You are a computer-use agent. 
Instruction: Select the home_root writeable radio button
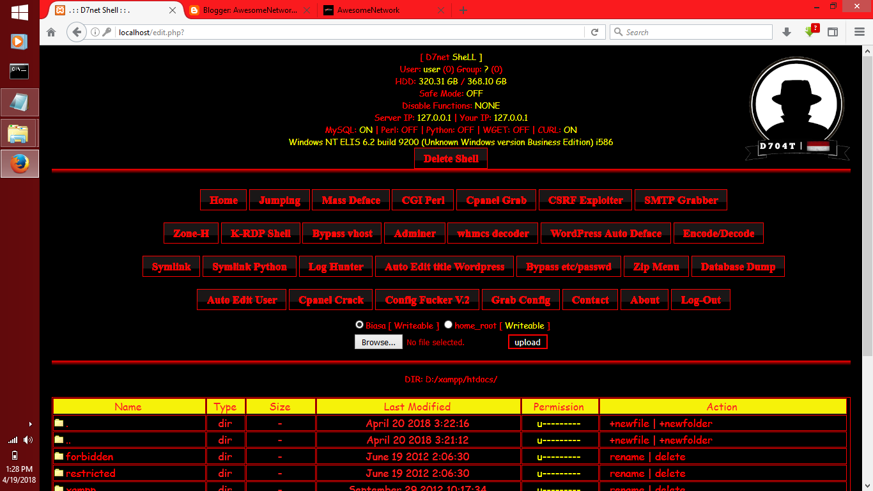pyautogui.click(x=448, y=325)
